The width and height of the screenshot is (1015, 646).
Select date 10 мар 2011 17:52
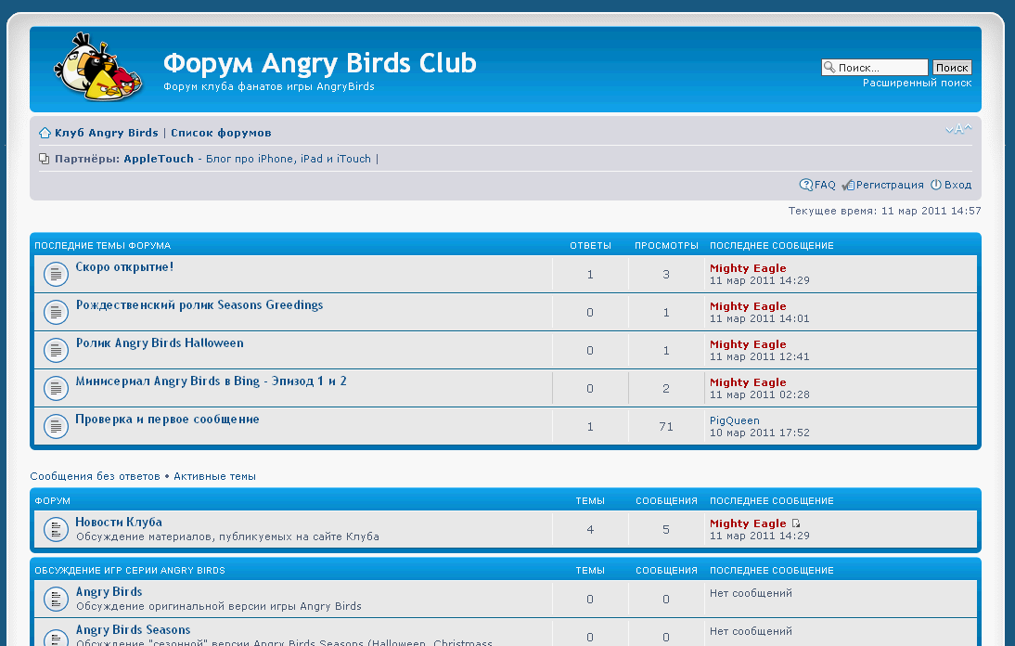[x=759, y=433]
